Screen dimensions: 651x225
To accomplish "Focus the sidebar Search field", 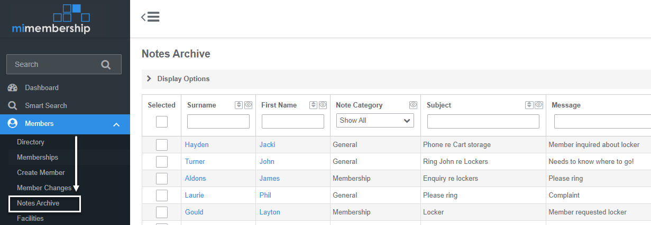I will click(64, 64).
